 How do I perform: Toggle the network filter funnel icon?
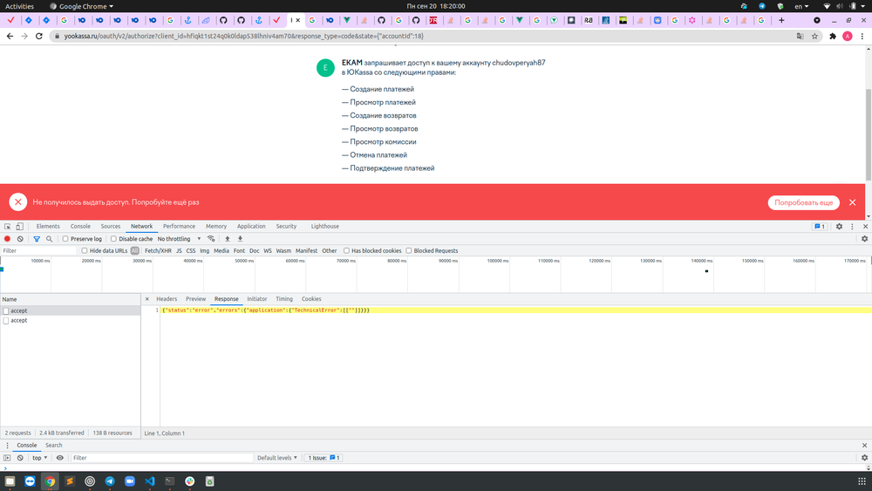pyautogui.click(x=37, y=239)
